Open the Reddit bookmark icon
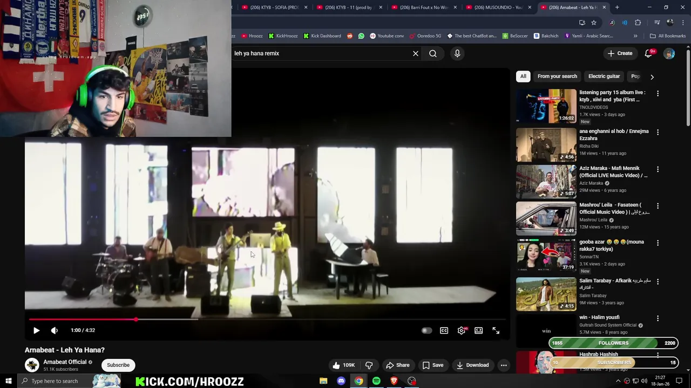 (350, 36)
